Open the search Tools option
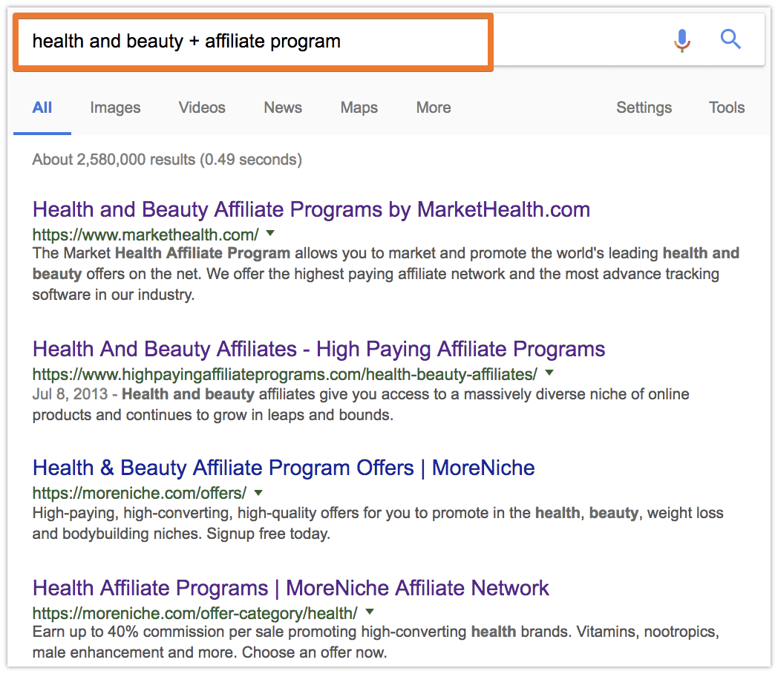 pos(726,108)
